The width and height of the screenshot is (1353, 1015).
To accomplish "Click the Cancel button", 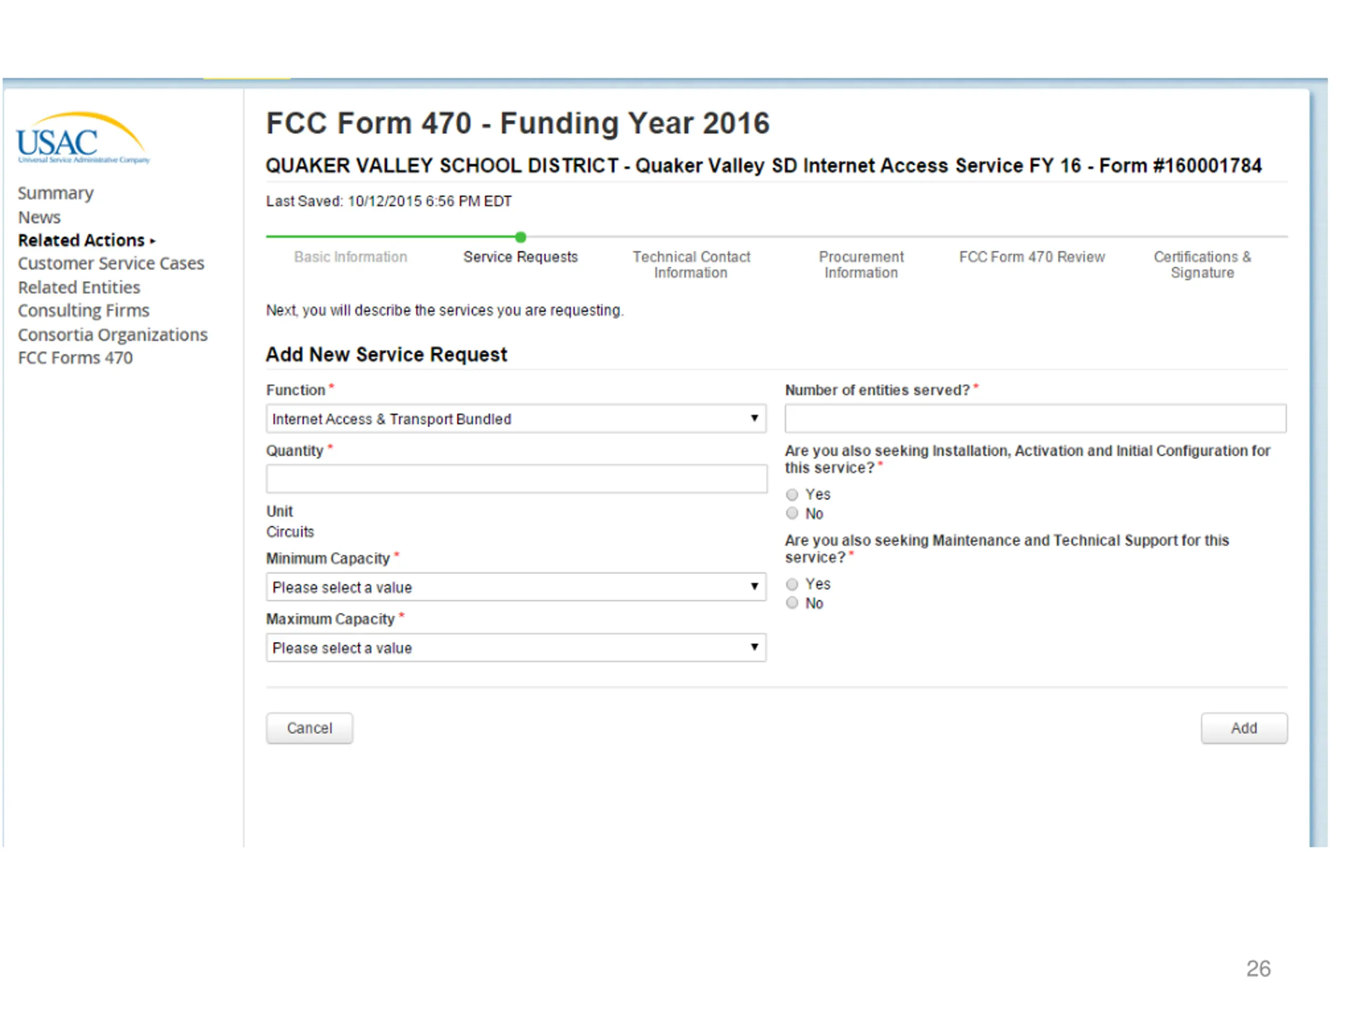I will [x=310, y=728].
